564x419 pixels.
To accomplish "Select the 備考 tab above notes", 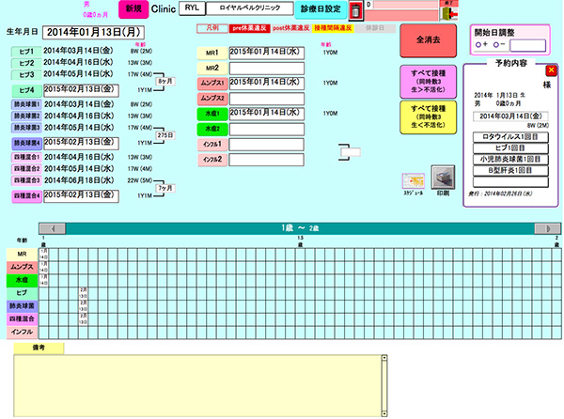I will click(x=39, y=348).
